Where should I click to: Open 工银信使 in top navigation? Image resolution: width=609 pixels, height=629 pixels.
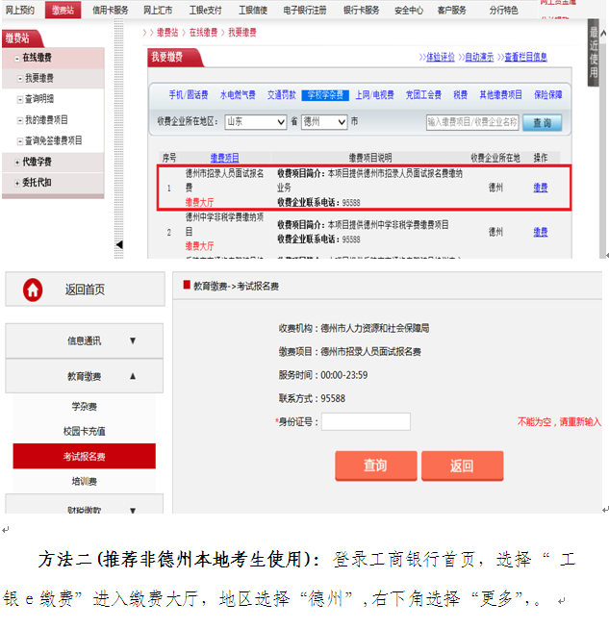(253, 10)
